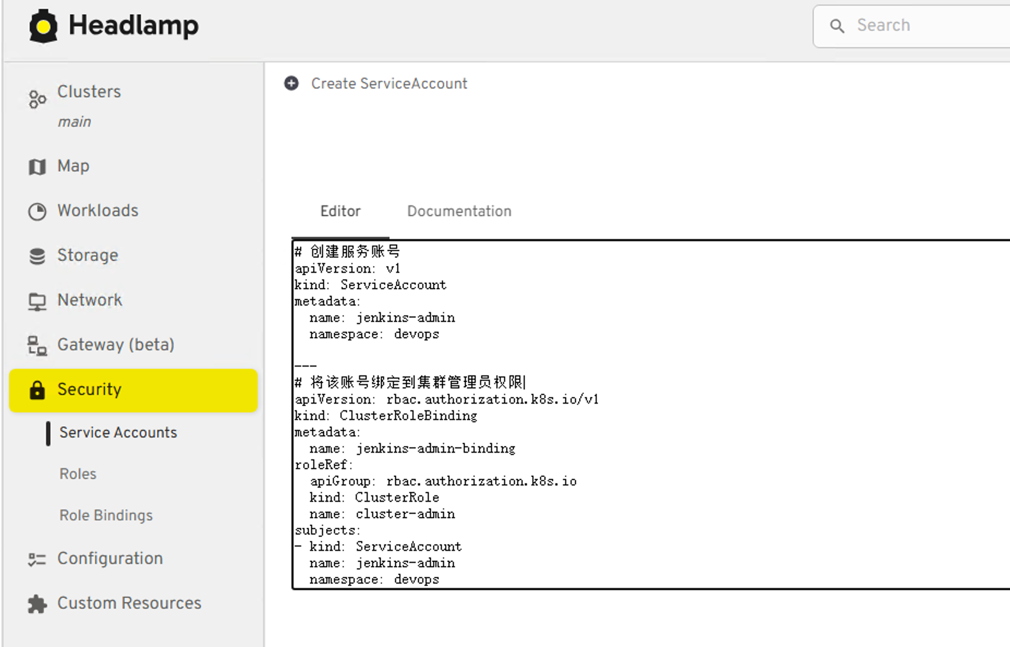This screenshot has width=1010, height=647.
Task: Click the plus icon beside Create ServiceAccount
Action: 292,83
